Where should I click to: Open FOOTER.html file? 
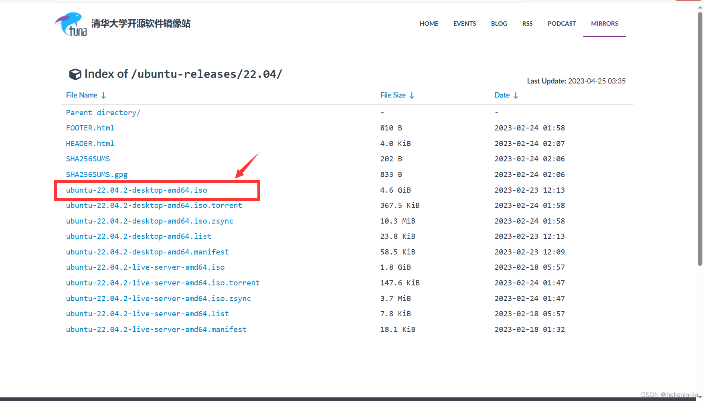point(90,128)
